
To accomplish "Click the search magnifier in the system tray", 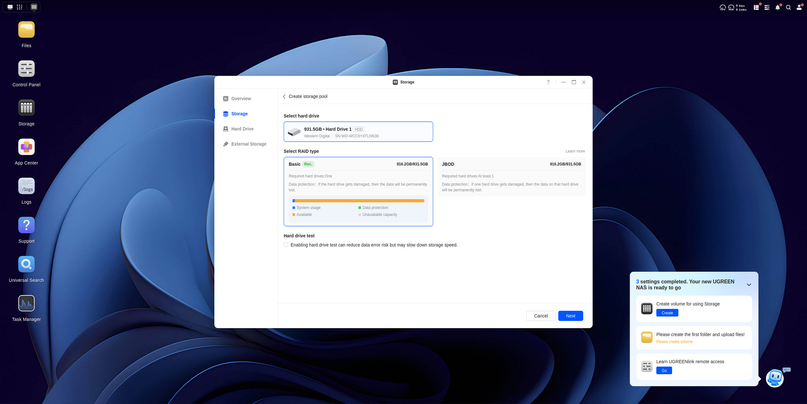I will point(788,7).
